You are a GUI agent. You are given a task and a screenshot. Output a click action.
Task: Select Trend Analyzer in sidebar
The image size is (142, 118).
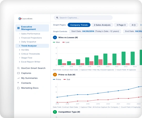coord(32,46)
